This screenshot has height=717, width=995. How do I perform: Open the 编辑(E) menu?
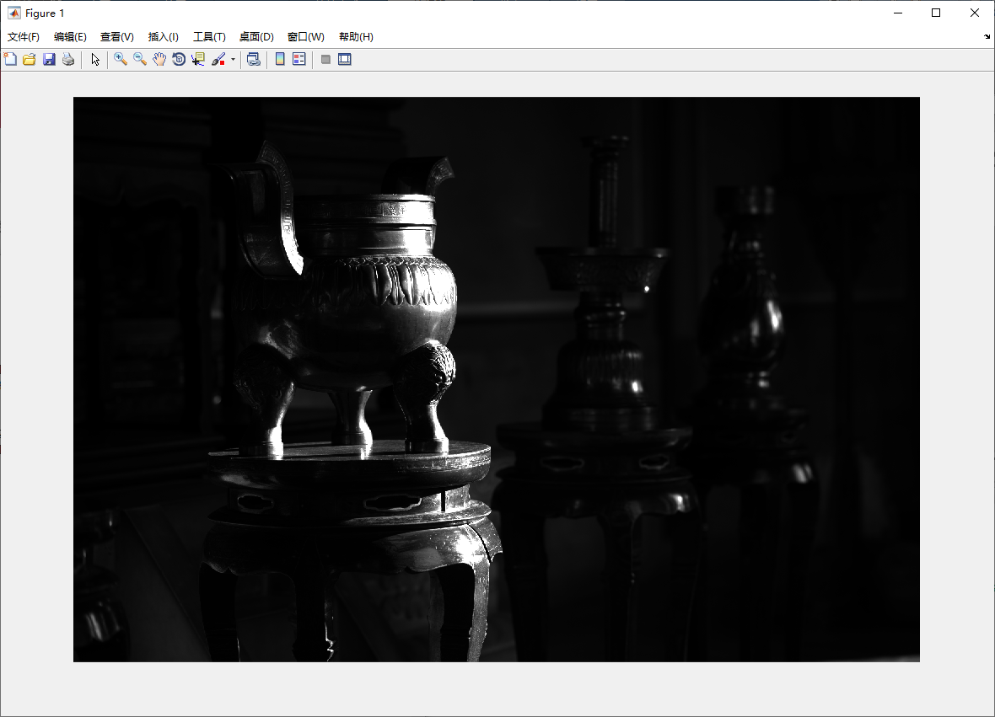(70, 37)
